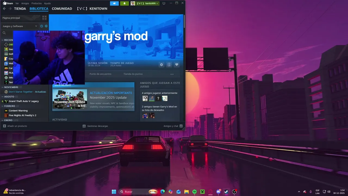The image size is (348, 196).
Task: Open the ESP LAA language indicator
Action: point(318,192)
